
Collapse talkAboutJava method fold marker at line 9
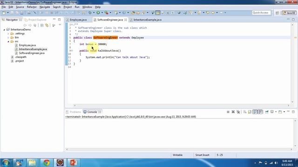(72, 51)
